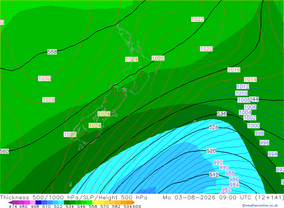The image size is (284, 208).
Task: Click the blue 1006 isobar label
Action: (250, 107)
